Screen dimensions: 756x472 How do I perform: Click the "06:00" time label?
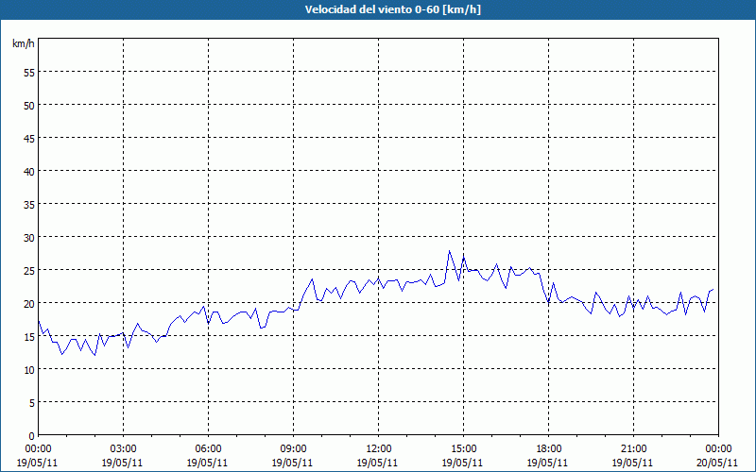208,449
